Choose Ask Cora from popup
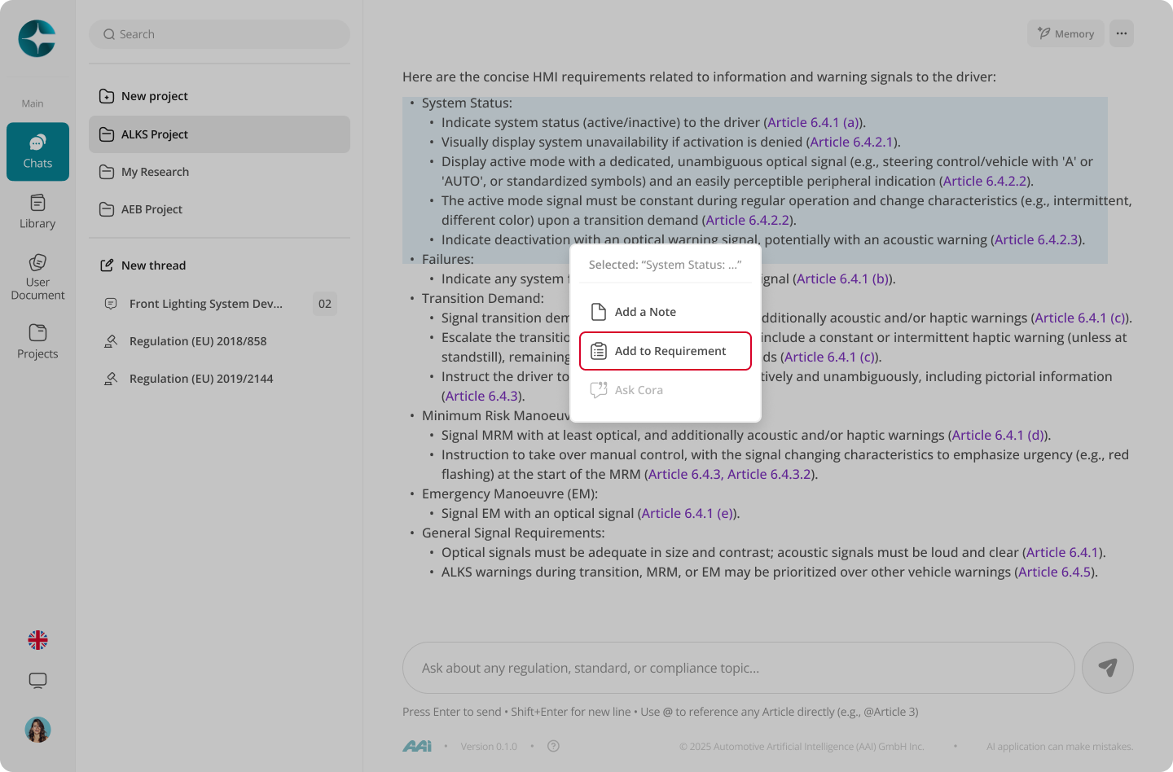This screenshot has width=1173, height=772. pos(666,390)
